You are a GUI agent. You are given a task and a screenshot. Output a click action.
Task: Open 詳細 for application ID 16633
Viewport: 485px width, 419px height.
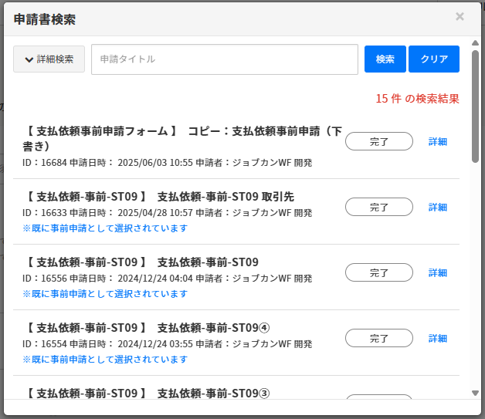pyautogui.click(x=438, y=207)
